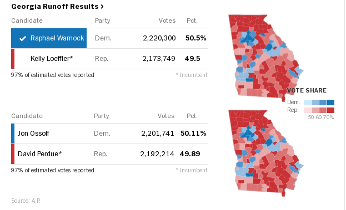Click the Candidate header in the top table

tap(27, 21)
